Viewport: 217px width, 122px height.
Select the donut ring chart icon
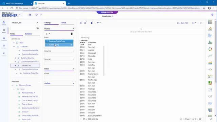(210, 49)
